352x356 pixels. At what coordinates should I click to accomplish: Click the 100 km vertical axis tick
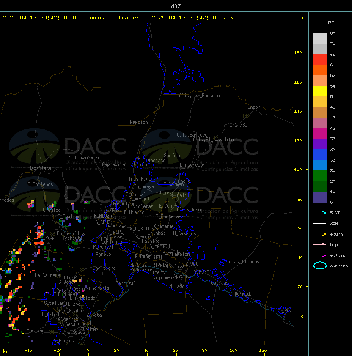298,170
